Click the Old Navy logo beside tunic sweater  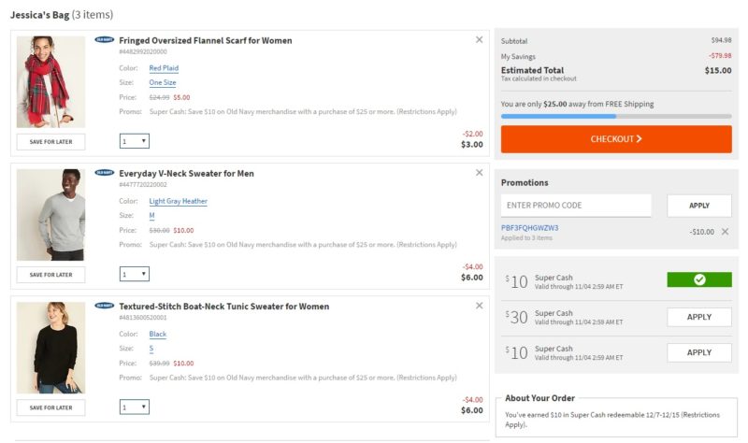click(x=104, y=306)
